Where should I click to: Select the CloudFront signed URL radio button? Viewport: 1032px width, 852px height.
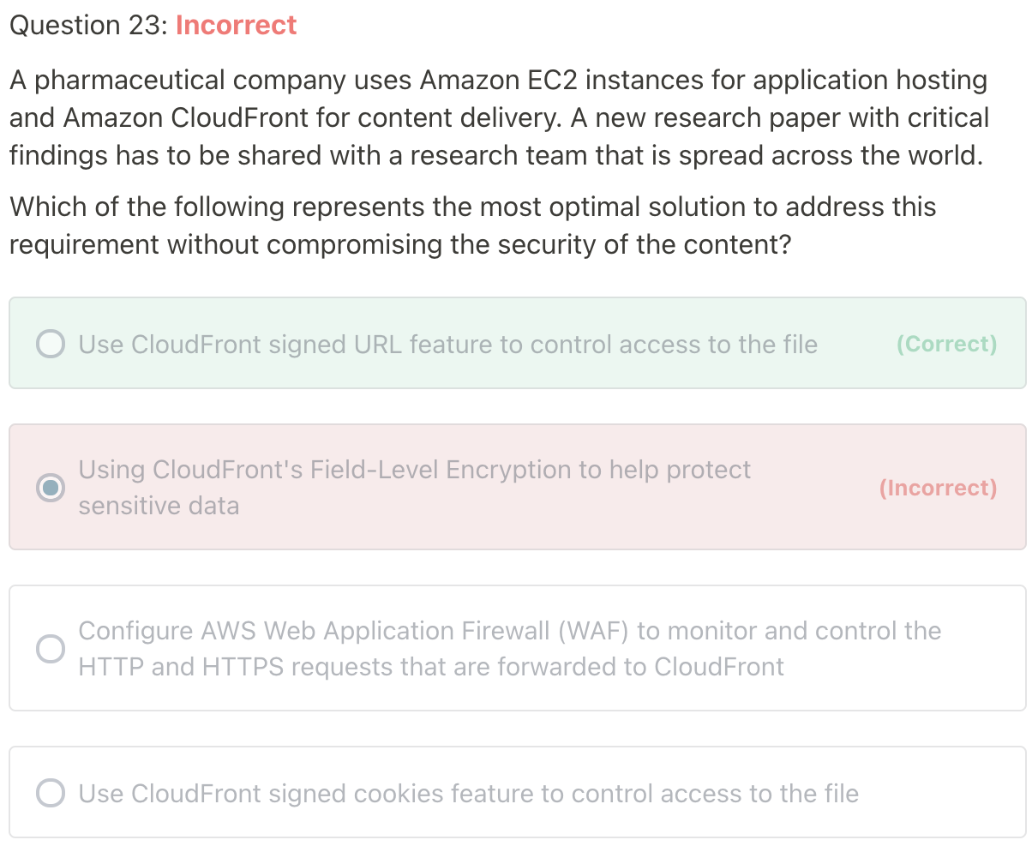click(x=51, y=344)
